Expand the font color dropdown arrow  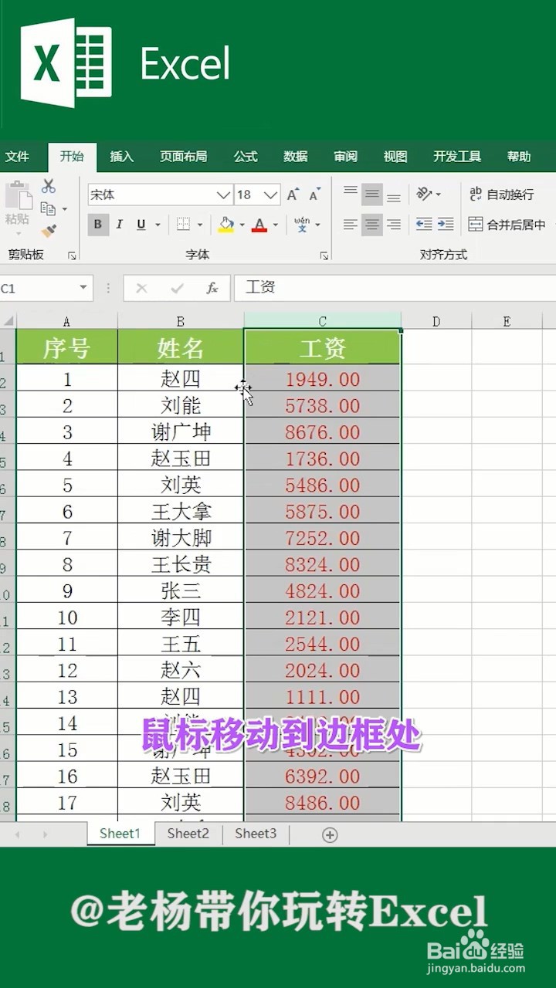276,225
